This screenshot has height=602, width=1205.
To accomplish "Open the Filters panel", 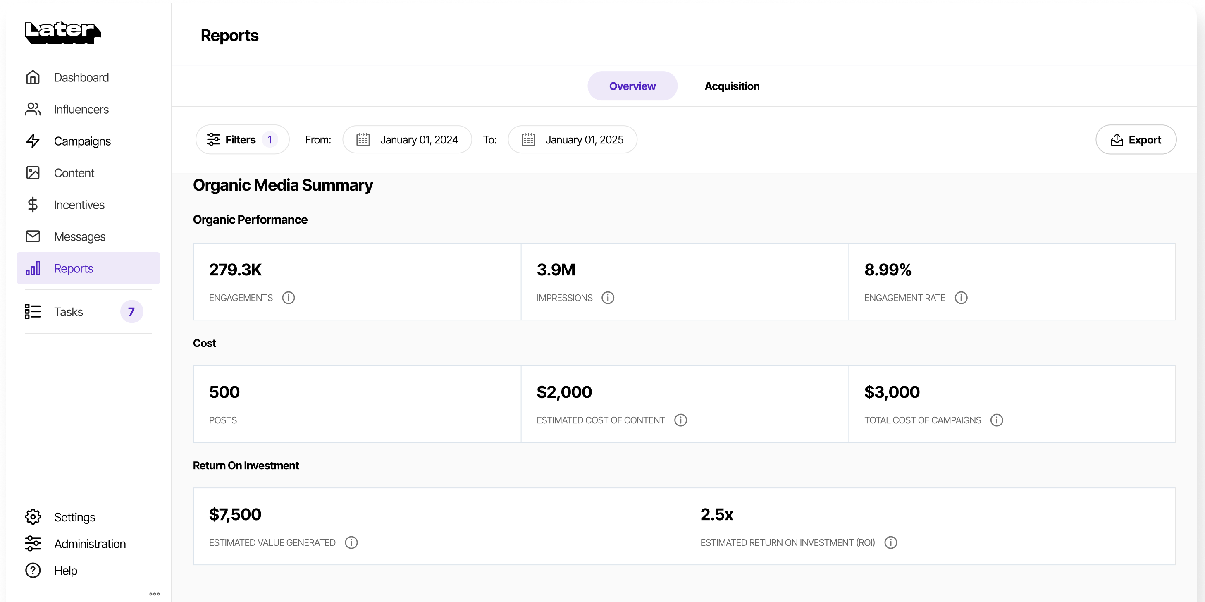I will point(242,139).
